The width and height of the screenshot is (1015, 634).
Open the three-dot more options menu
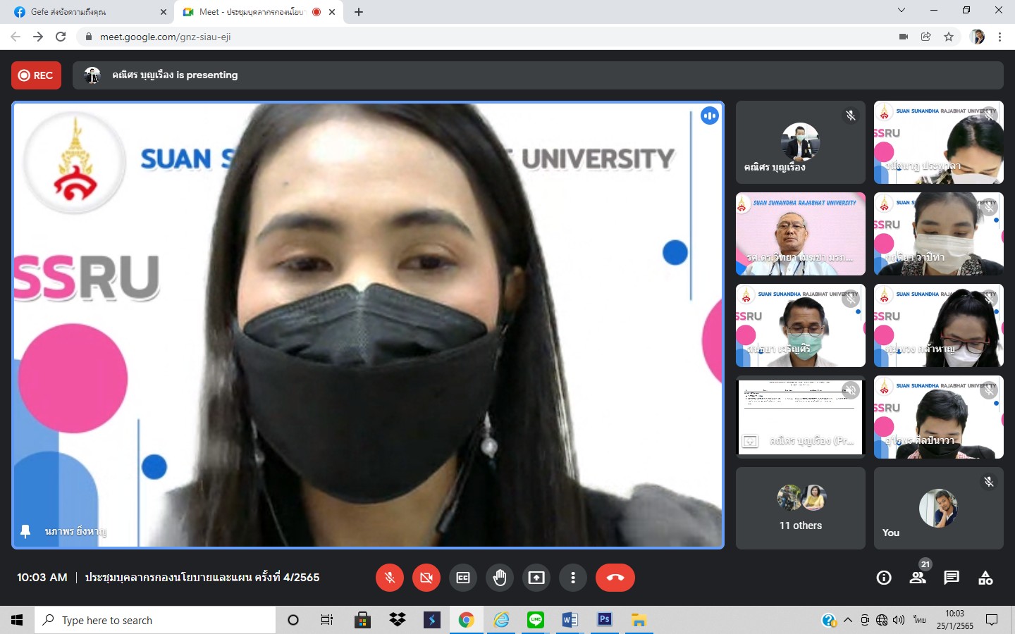pyautogui.click(x=573, y=578)
